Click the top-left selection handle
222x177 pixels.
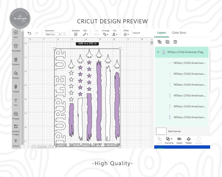tap(55, 49)
